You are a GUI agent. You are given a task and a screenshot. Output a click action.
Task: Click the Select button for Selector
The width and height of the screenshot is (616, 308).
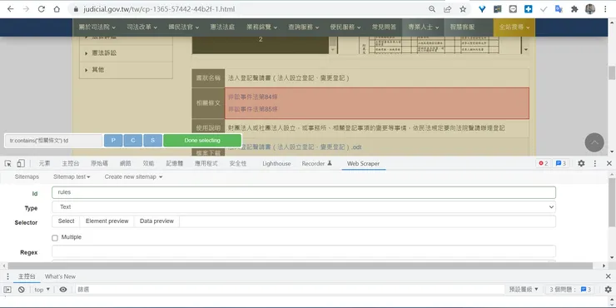coord(66,221)
